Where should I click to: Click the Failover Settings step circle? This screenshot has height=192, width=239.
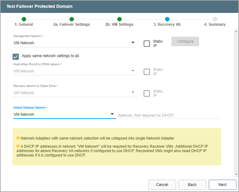pos(72,19)
